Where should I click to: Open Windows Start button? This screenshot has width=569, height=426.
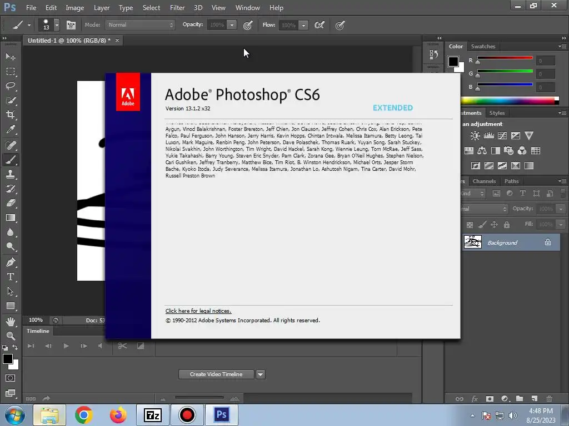tap(14, 415)
